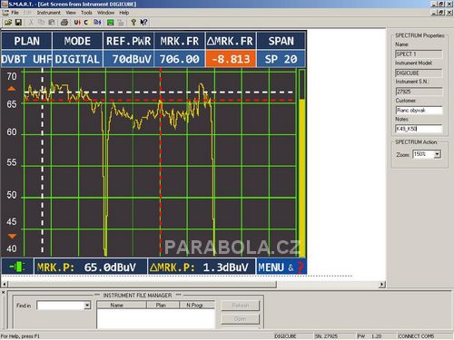Click 'CONNECT COM5' in status bar
The height and width of the screenshot is (340, 454).
coord(416,336)
